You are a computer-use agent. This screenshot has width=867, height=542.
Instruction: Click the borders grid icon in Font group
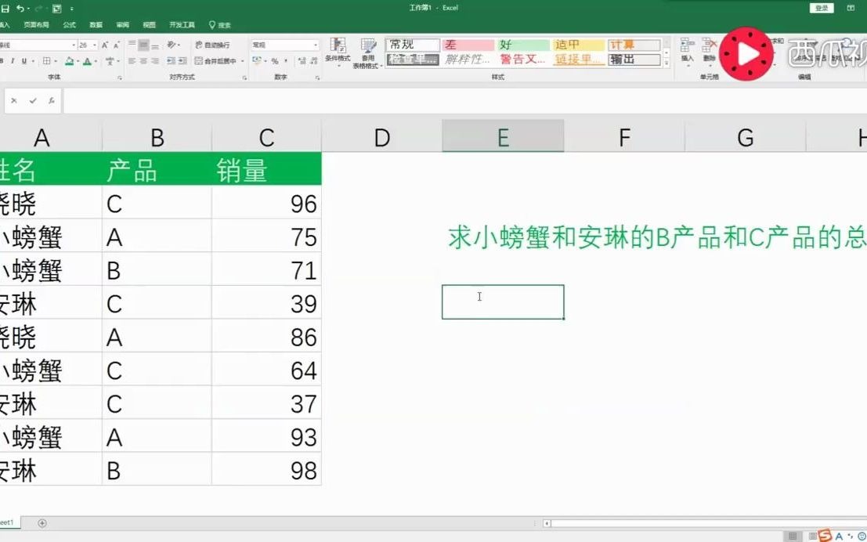[47, 60]
